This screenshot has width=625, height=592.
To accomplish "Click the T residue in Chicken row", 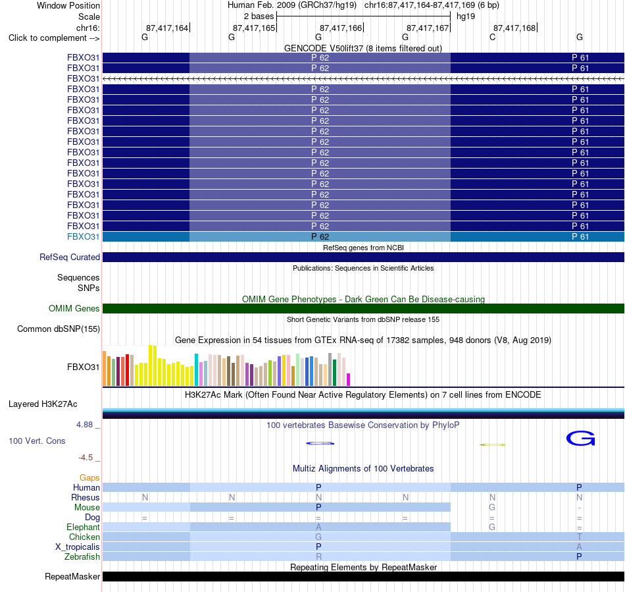I will 579,537.
